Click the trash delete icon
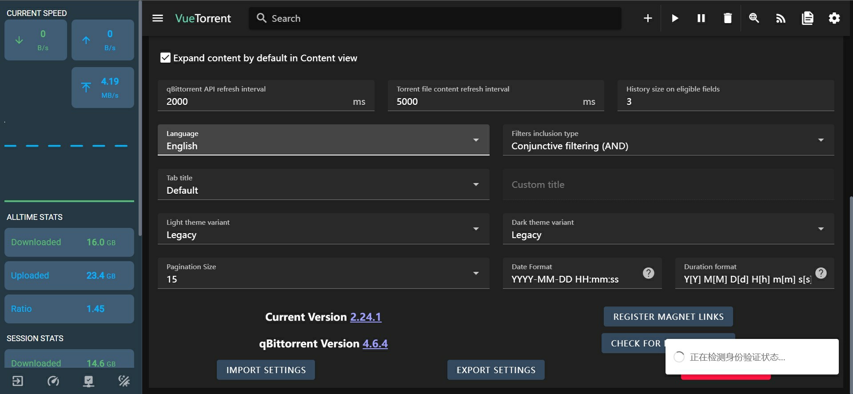 coord(727,18)
